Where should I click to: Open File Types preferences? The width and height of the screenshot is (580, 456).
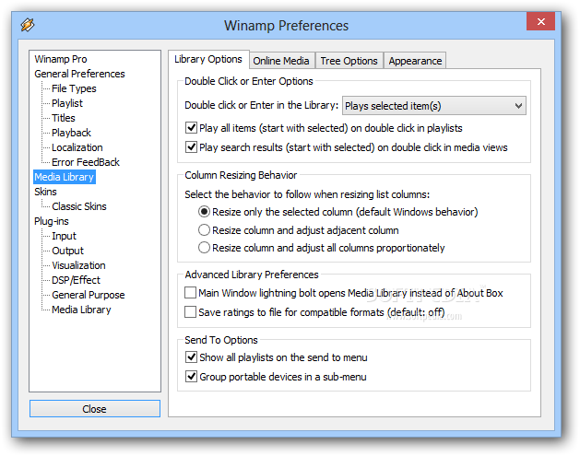(74, 88)
